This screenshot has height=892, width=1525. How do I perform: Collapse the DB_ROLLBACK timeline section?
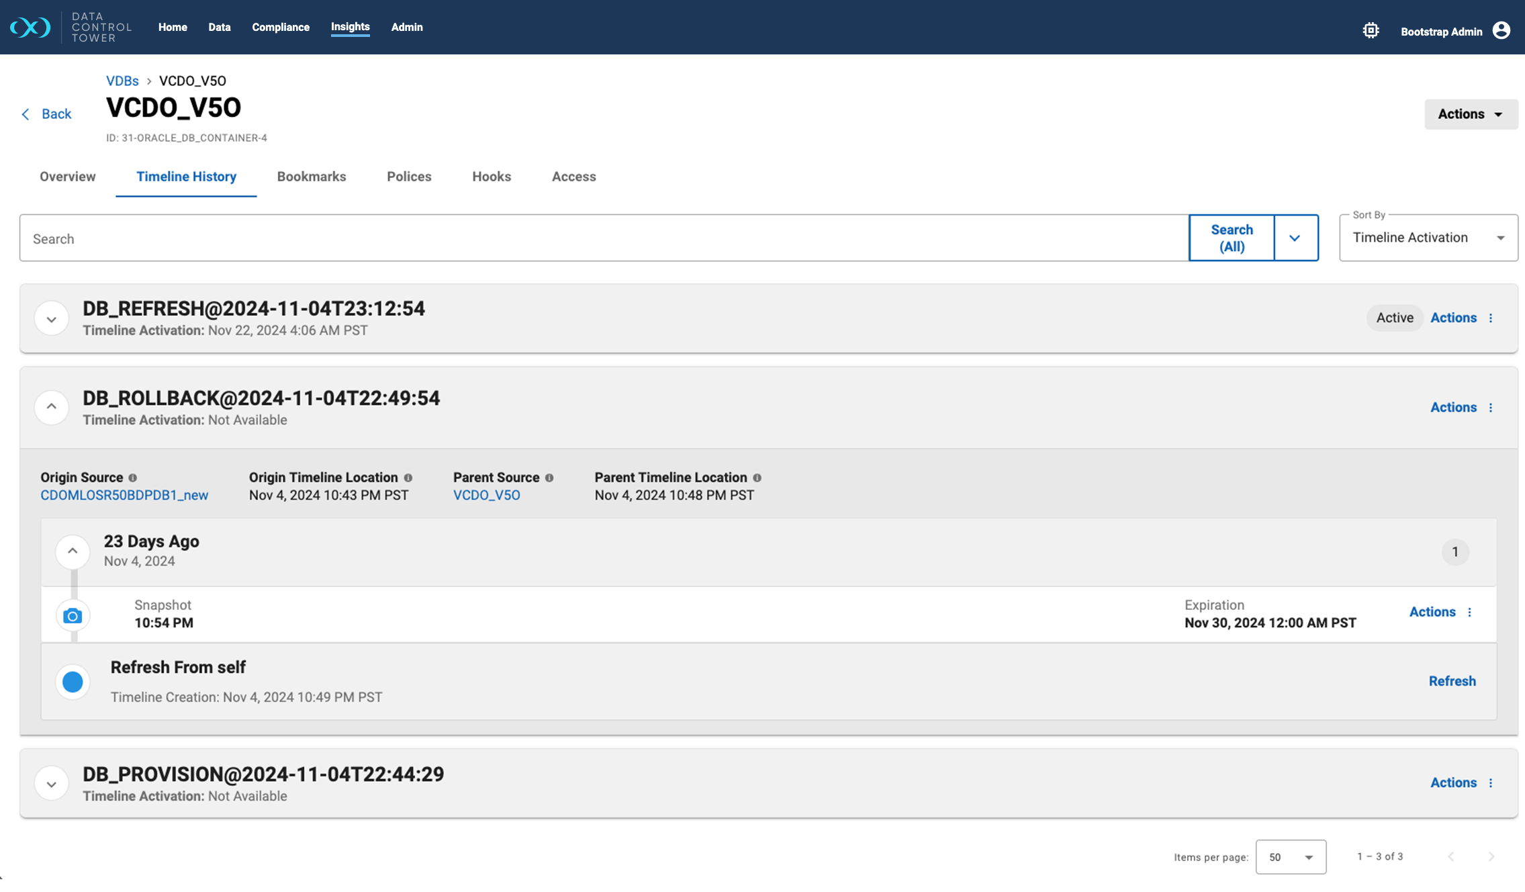pos(50,407)
